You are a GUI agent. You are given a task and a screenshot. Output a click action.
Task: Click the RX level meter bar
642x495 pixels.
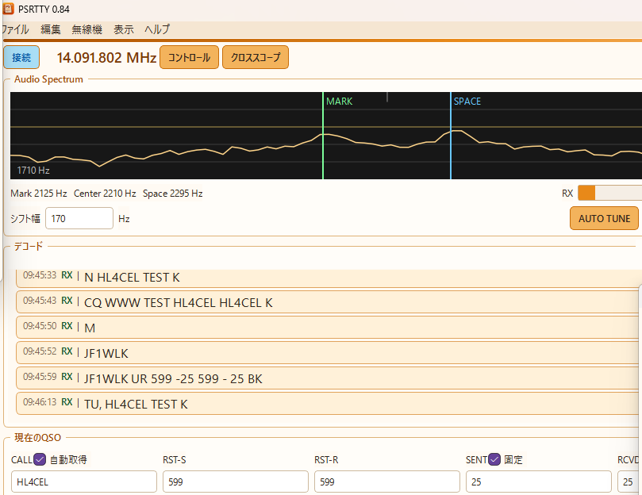609,193
